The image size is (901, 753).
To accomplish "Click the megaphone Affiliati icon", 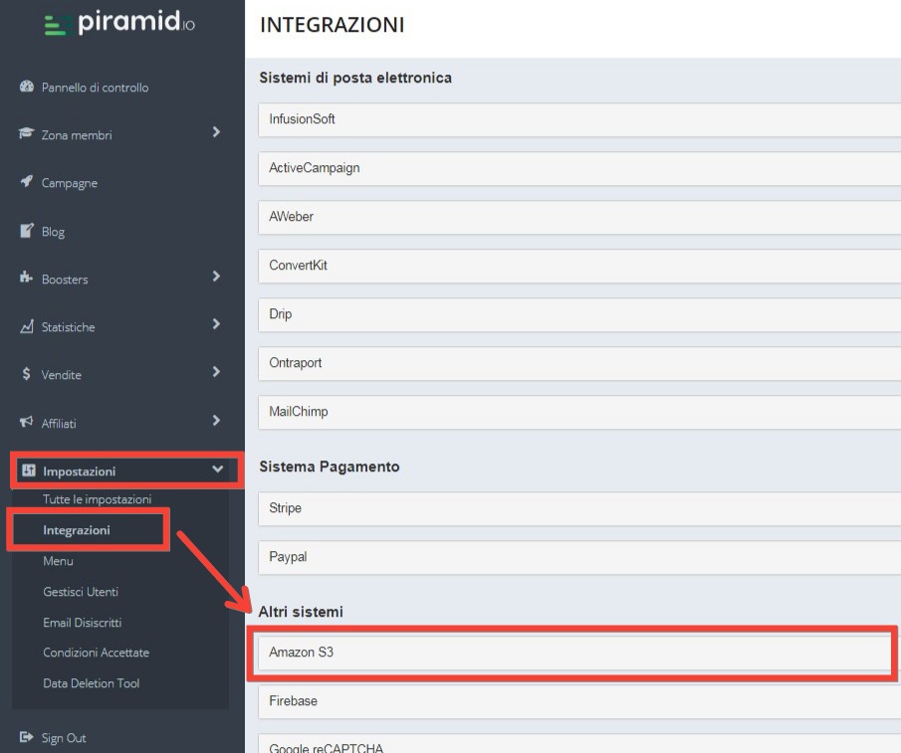I will point(27,422).
